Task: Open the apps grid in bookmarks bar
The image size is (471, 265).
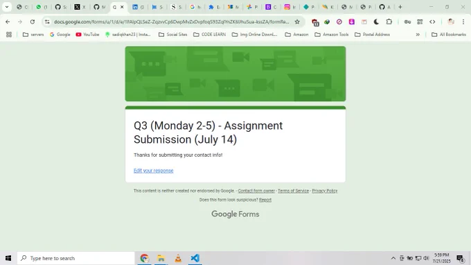Action: [x=9, y=35]
